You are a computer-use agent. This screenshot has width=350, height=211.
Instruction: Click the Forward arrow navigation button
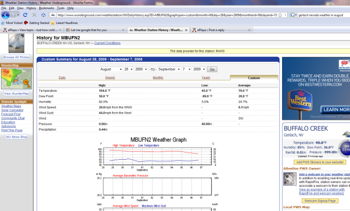pos(13,15)
